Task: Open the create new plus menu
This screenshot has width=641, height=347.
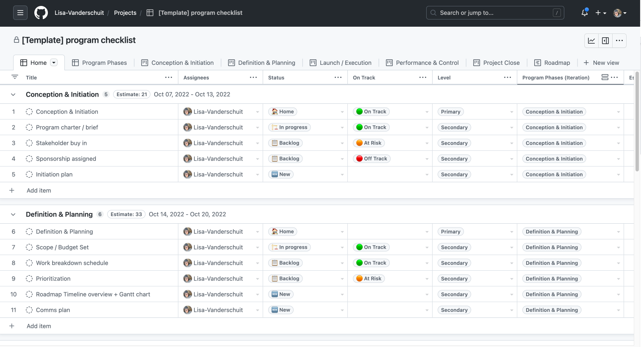Action: click(x=601, y=13)
